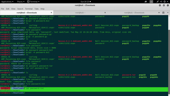Click the pen-shaped tray icon
The height and width of the screenshot is (96, 170).
pyautogui.click(x=157, y=2)
